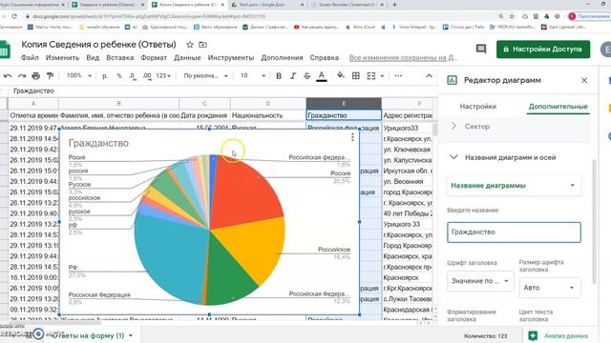Toggle bold formatting

(279, 76)
